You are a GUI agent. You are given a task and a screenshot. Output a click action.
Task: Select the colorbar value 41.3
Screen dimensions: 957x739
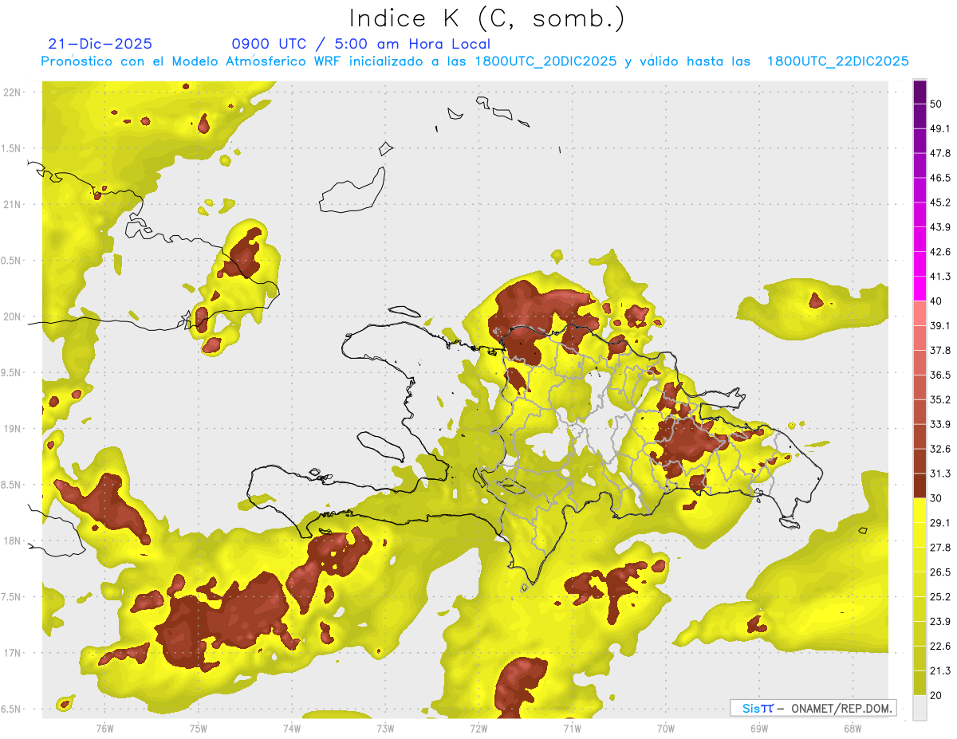(x=940, y=277)
